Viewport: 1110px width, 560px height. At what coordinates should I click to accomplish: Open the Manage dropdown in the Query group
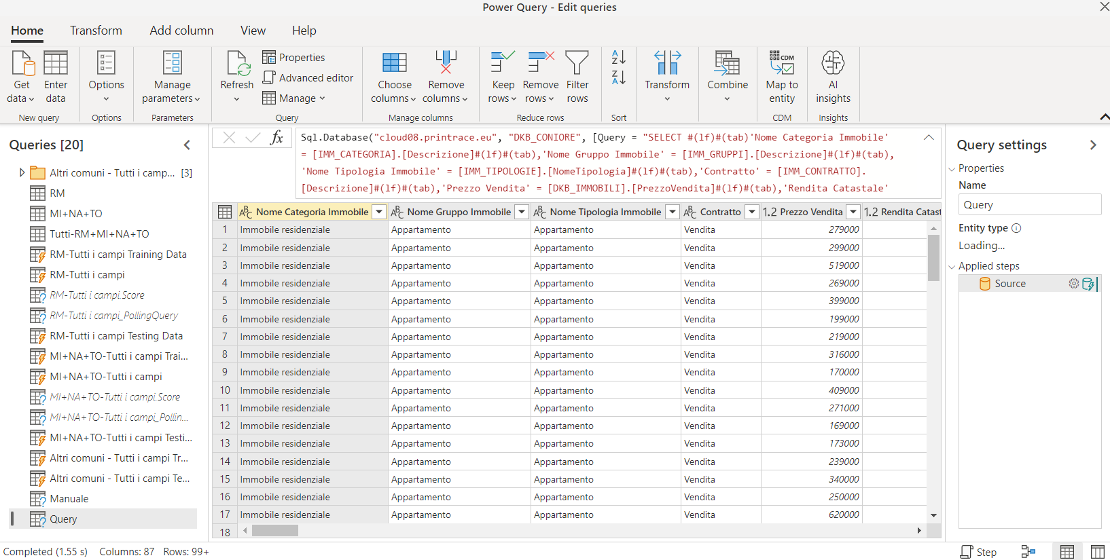point(294,98)
